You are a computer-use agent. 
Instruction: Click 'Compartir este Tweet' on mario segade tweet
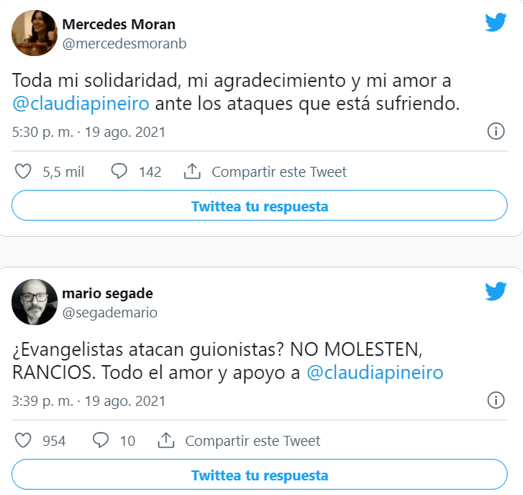point(252,440)
